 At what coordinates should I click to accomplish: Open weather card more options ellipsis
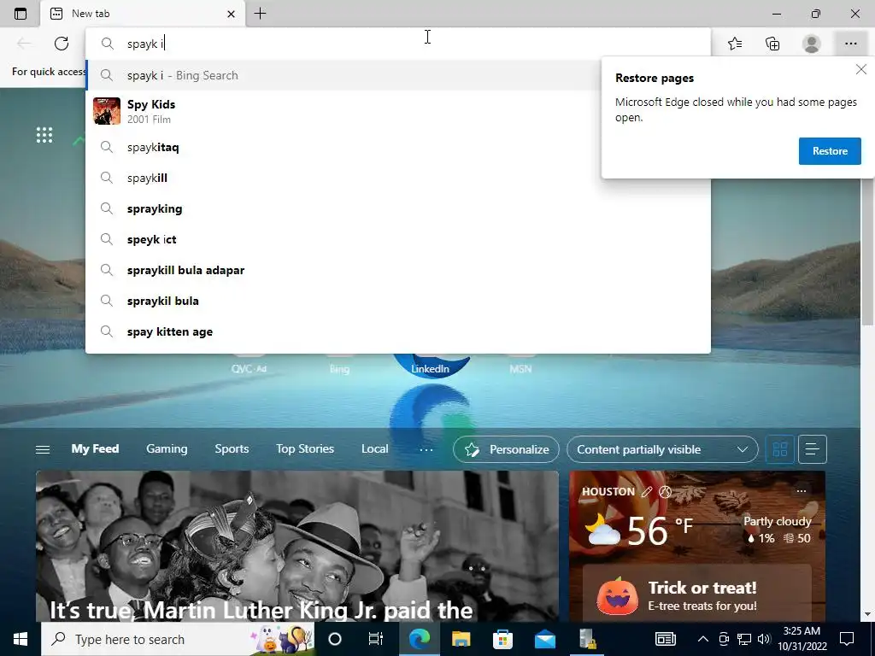click(x=802, y=491)
